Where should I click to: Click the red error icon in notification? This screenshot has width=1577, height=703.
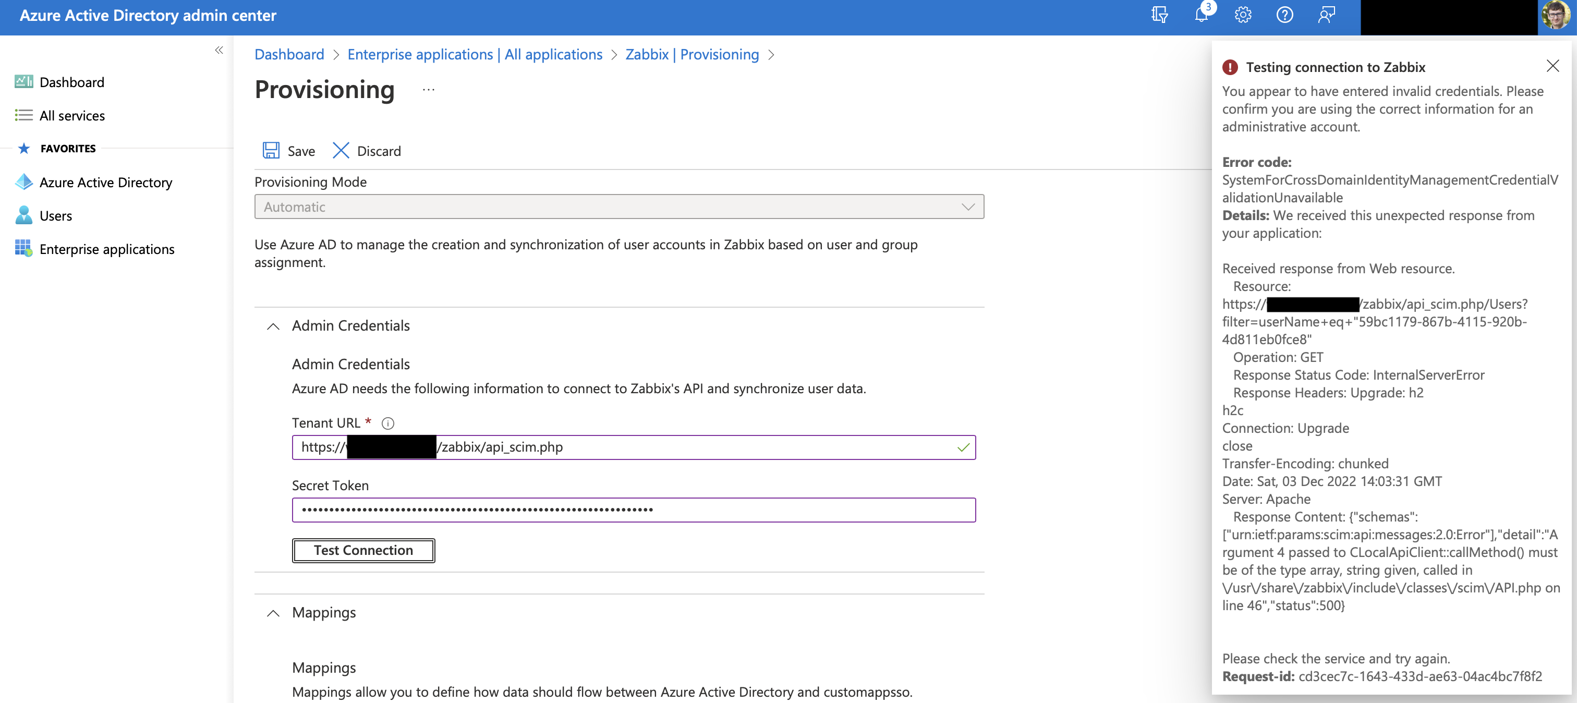click(1230, 67)
